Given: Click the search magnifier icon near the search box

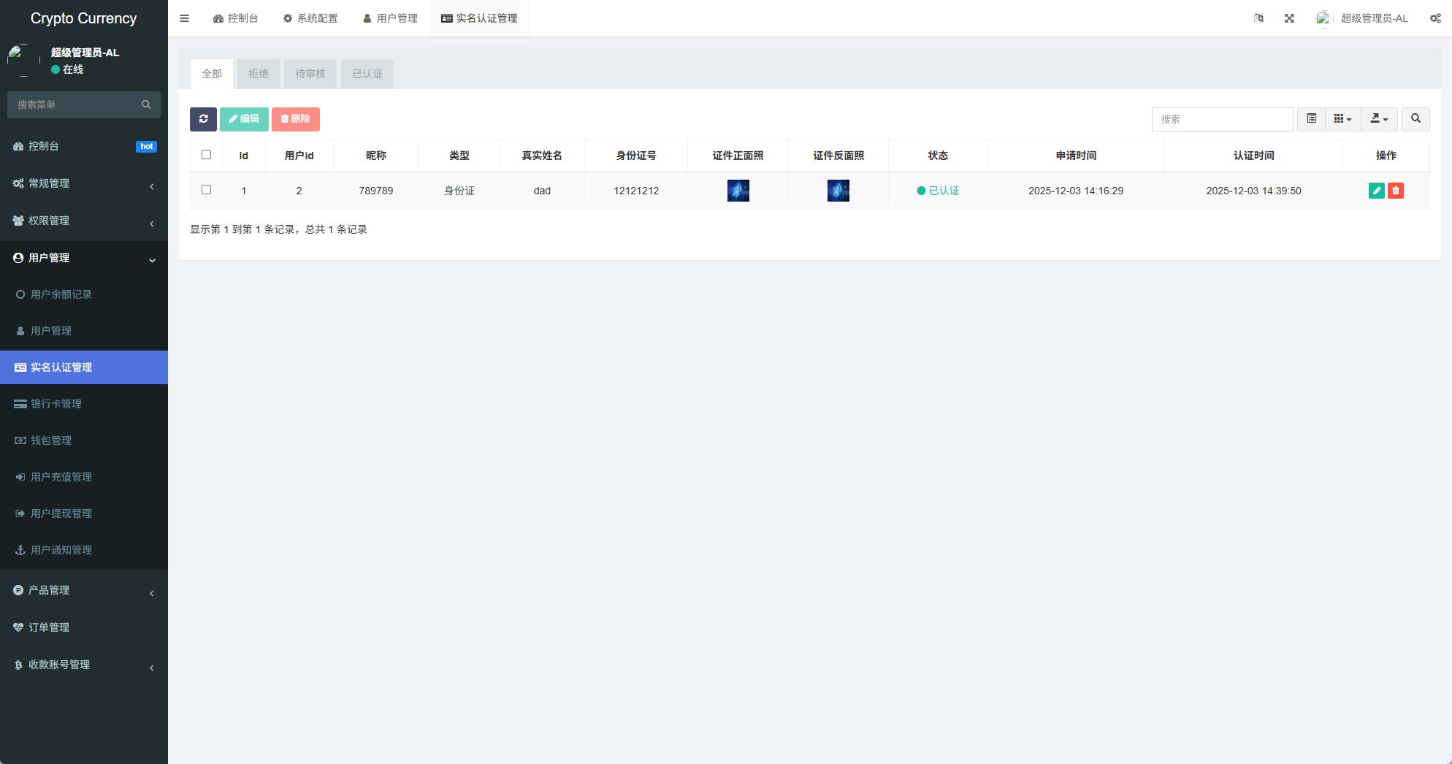Looking at the screenshot, I should (1415, 119).
